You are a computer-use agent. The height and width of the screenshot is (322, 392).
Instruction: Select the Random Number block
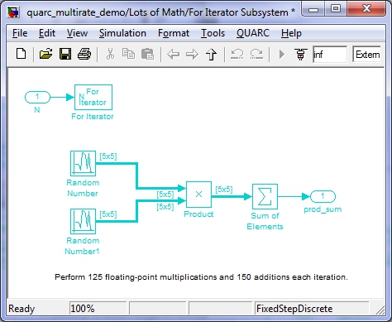83,163
